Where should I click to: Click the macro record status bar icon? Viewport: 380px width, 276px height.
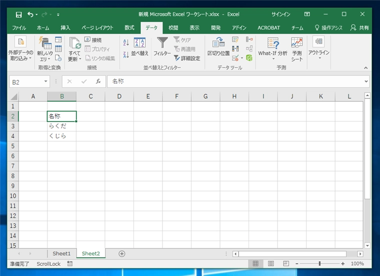(x=70, y=264)
